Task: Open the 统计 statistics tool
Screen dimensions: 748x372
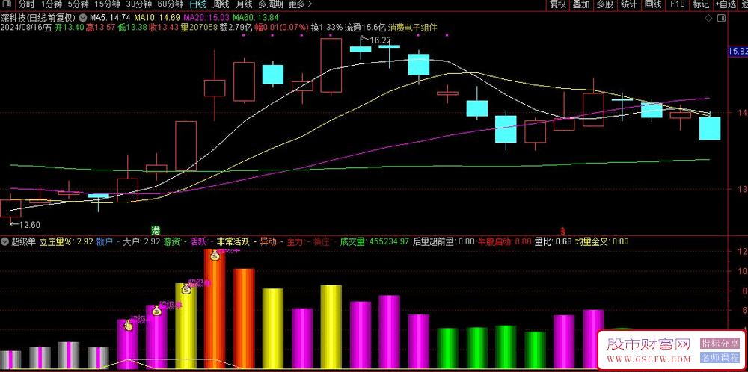Action: click(629, 4)
